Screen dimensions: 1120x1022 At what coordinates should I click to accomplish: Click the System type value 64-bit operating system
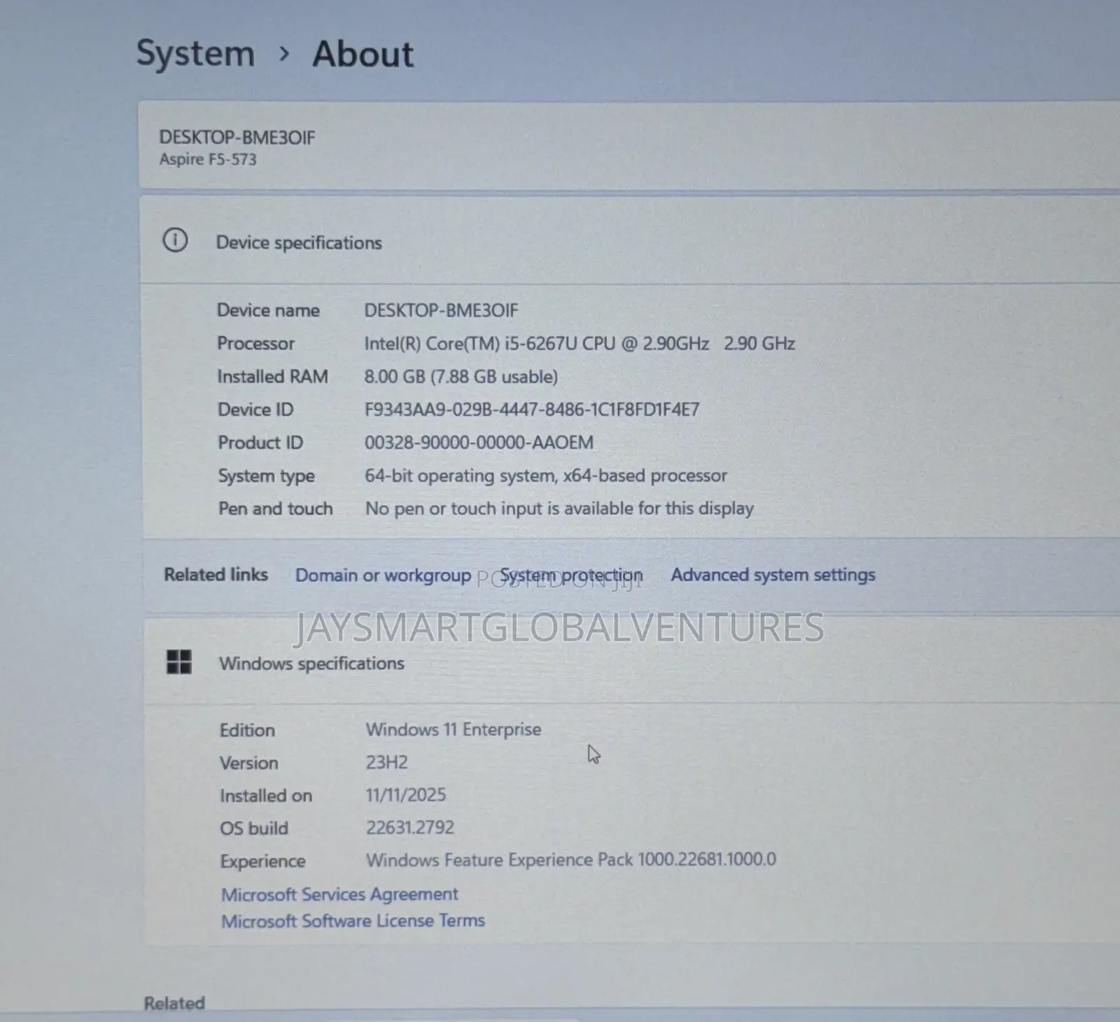[546, 475]
